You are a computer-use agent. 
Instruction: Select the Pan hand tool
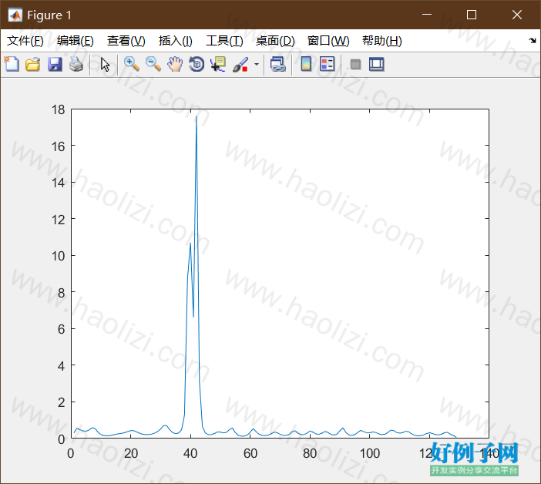[175, 64]
